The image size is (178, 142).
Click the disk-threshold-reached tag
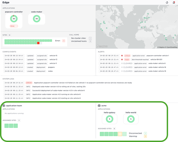tap(140, 59)
